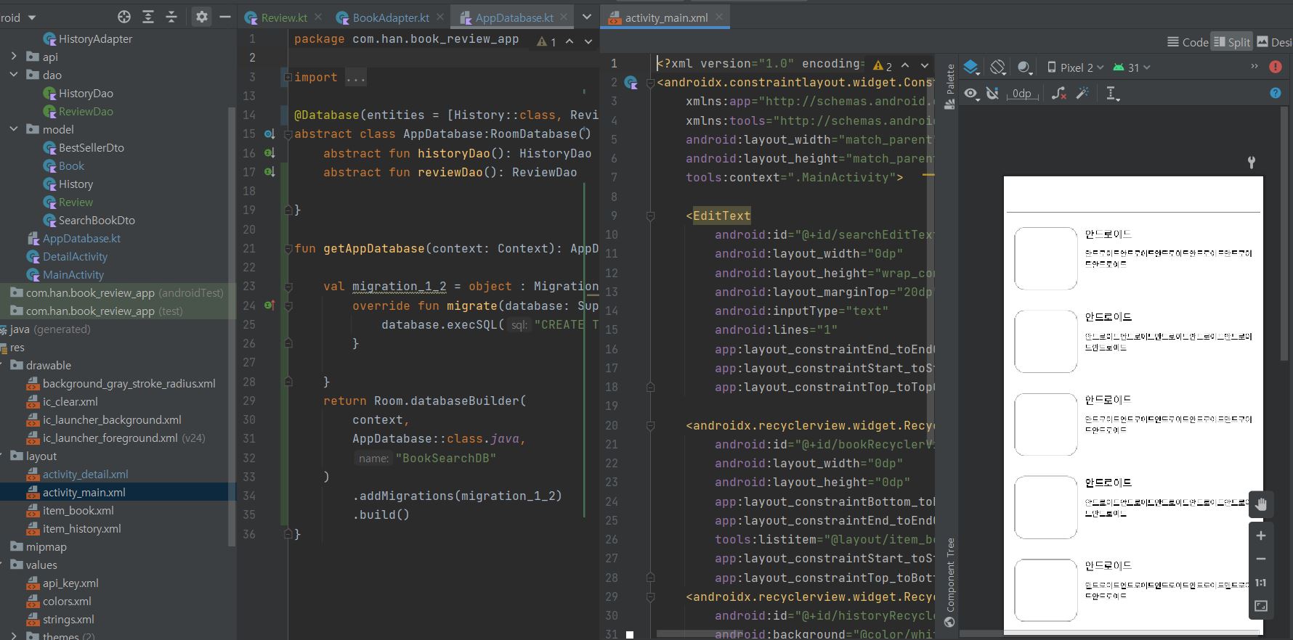The height and width of the screenshot is (640, 1293).
Task: Select activity_main.xml editor tab
Action: 666,17
